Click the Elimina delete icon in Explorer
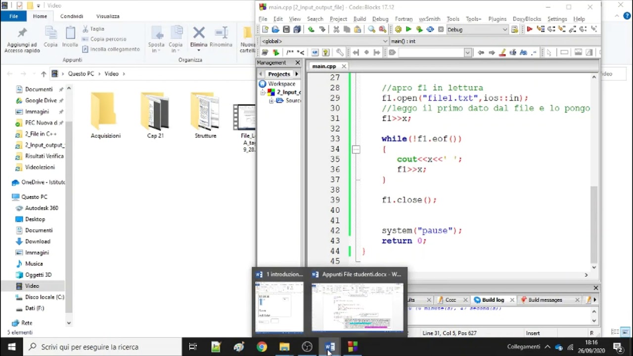 point(199,39)
